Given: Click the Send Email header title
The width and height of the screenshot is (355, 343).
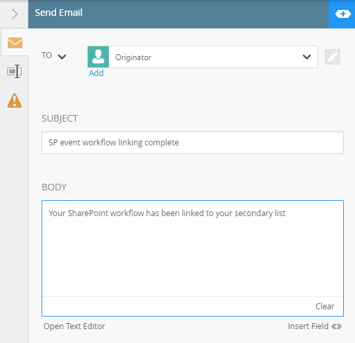Looking at the screenshot, I should click(x=59, y=13).
